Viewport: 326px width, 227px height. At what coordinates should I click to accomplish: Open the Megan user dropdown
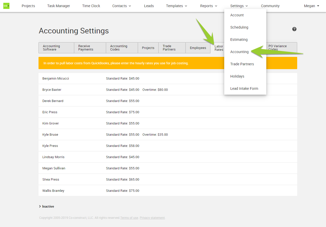311,6
